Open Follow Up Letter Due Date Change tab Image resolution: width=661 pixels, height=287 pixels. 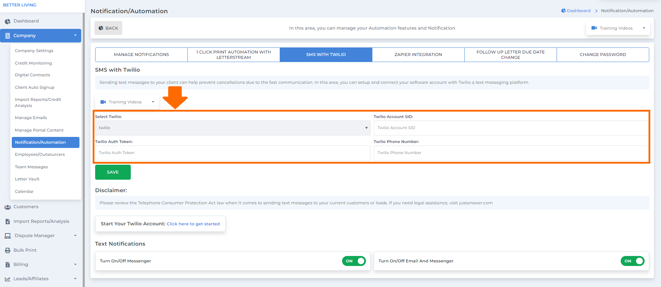click(511, 55)
